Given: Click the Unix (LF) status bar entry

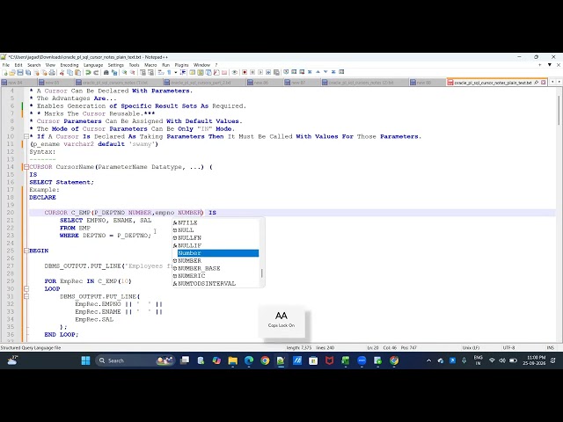Looking at the screenshot, I should (x=471, y=348).
